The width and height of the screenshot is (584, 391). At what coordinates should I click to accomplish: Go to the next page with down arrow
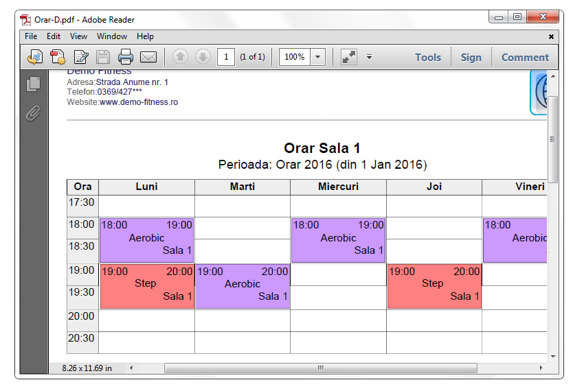203,57
